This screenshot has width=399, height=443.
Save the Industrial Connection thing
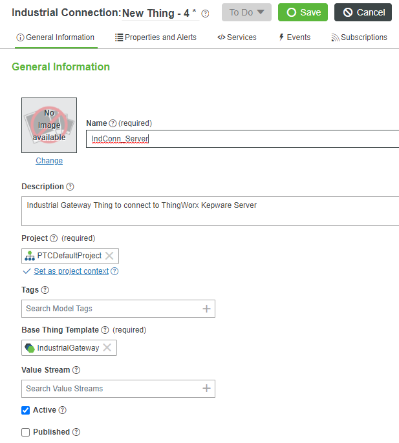(x=303, y=12)
